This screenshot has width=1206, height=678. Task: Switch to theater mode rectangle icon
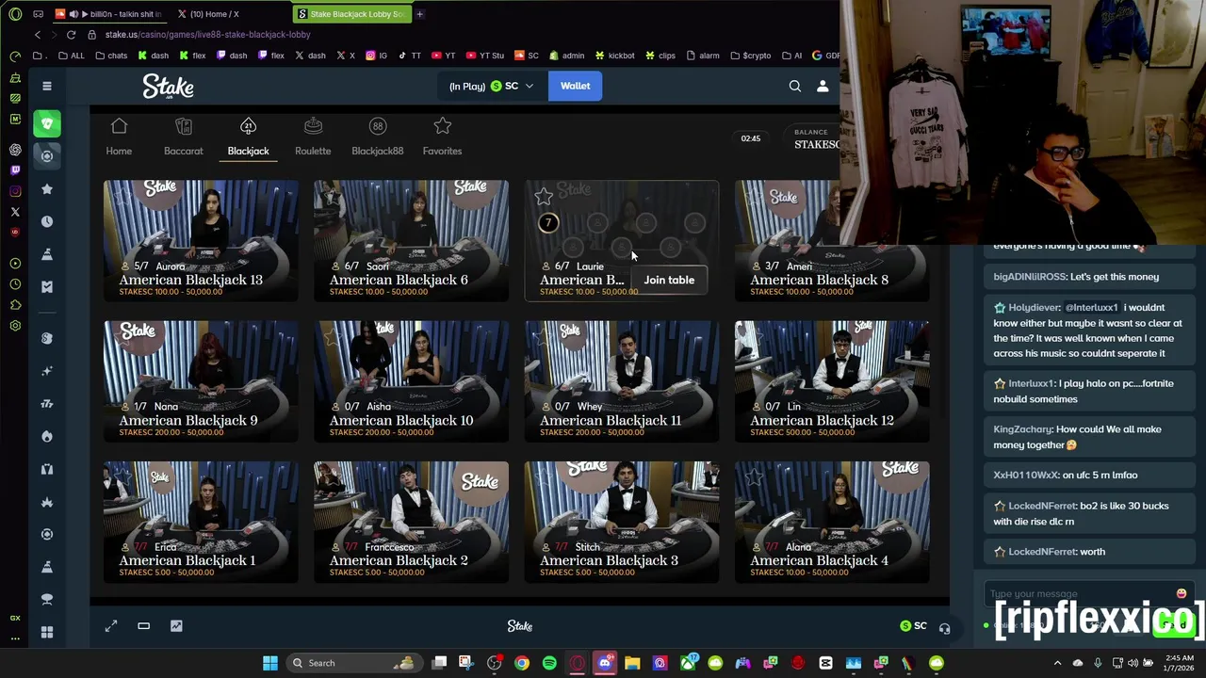click(143, 625)
